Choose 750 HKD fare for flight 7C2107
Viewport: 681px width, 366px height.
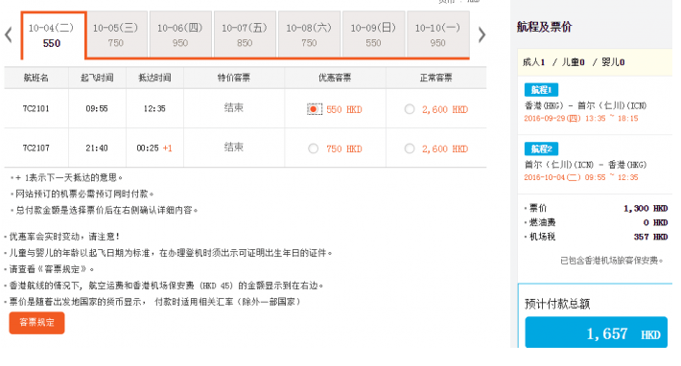coord(313,149)
